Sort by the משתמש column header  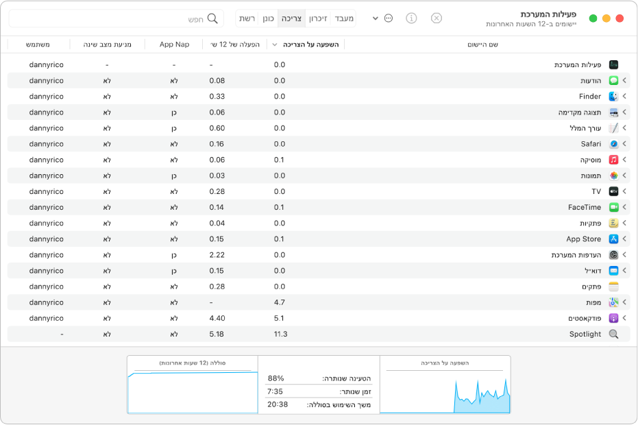38,45
